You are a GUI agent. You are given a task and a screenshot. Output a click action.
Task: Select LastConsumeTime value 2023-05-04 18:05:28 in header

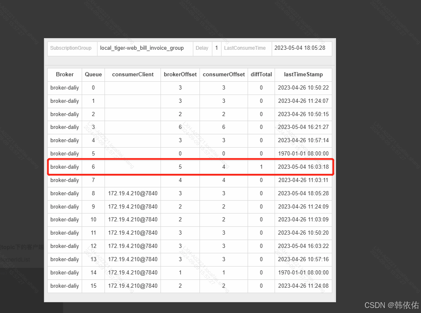coord(299,48)
